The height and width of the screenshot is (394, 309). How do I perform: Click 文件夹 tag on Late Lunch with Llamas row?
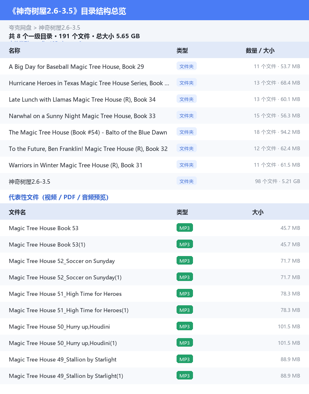(x=187, y=99)
